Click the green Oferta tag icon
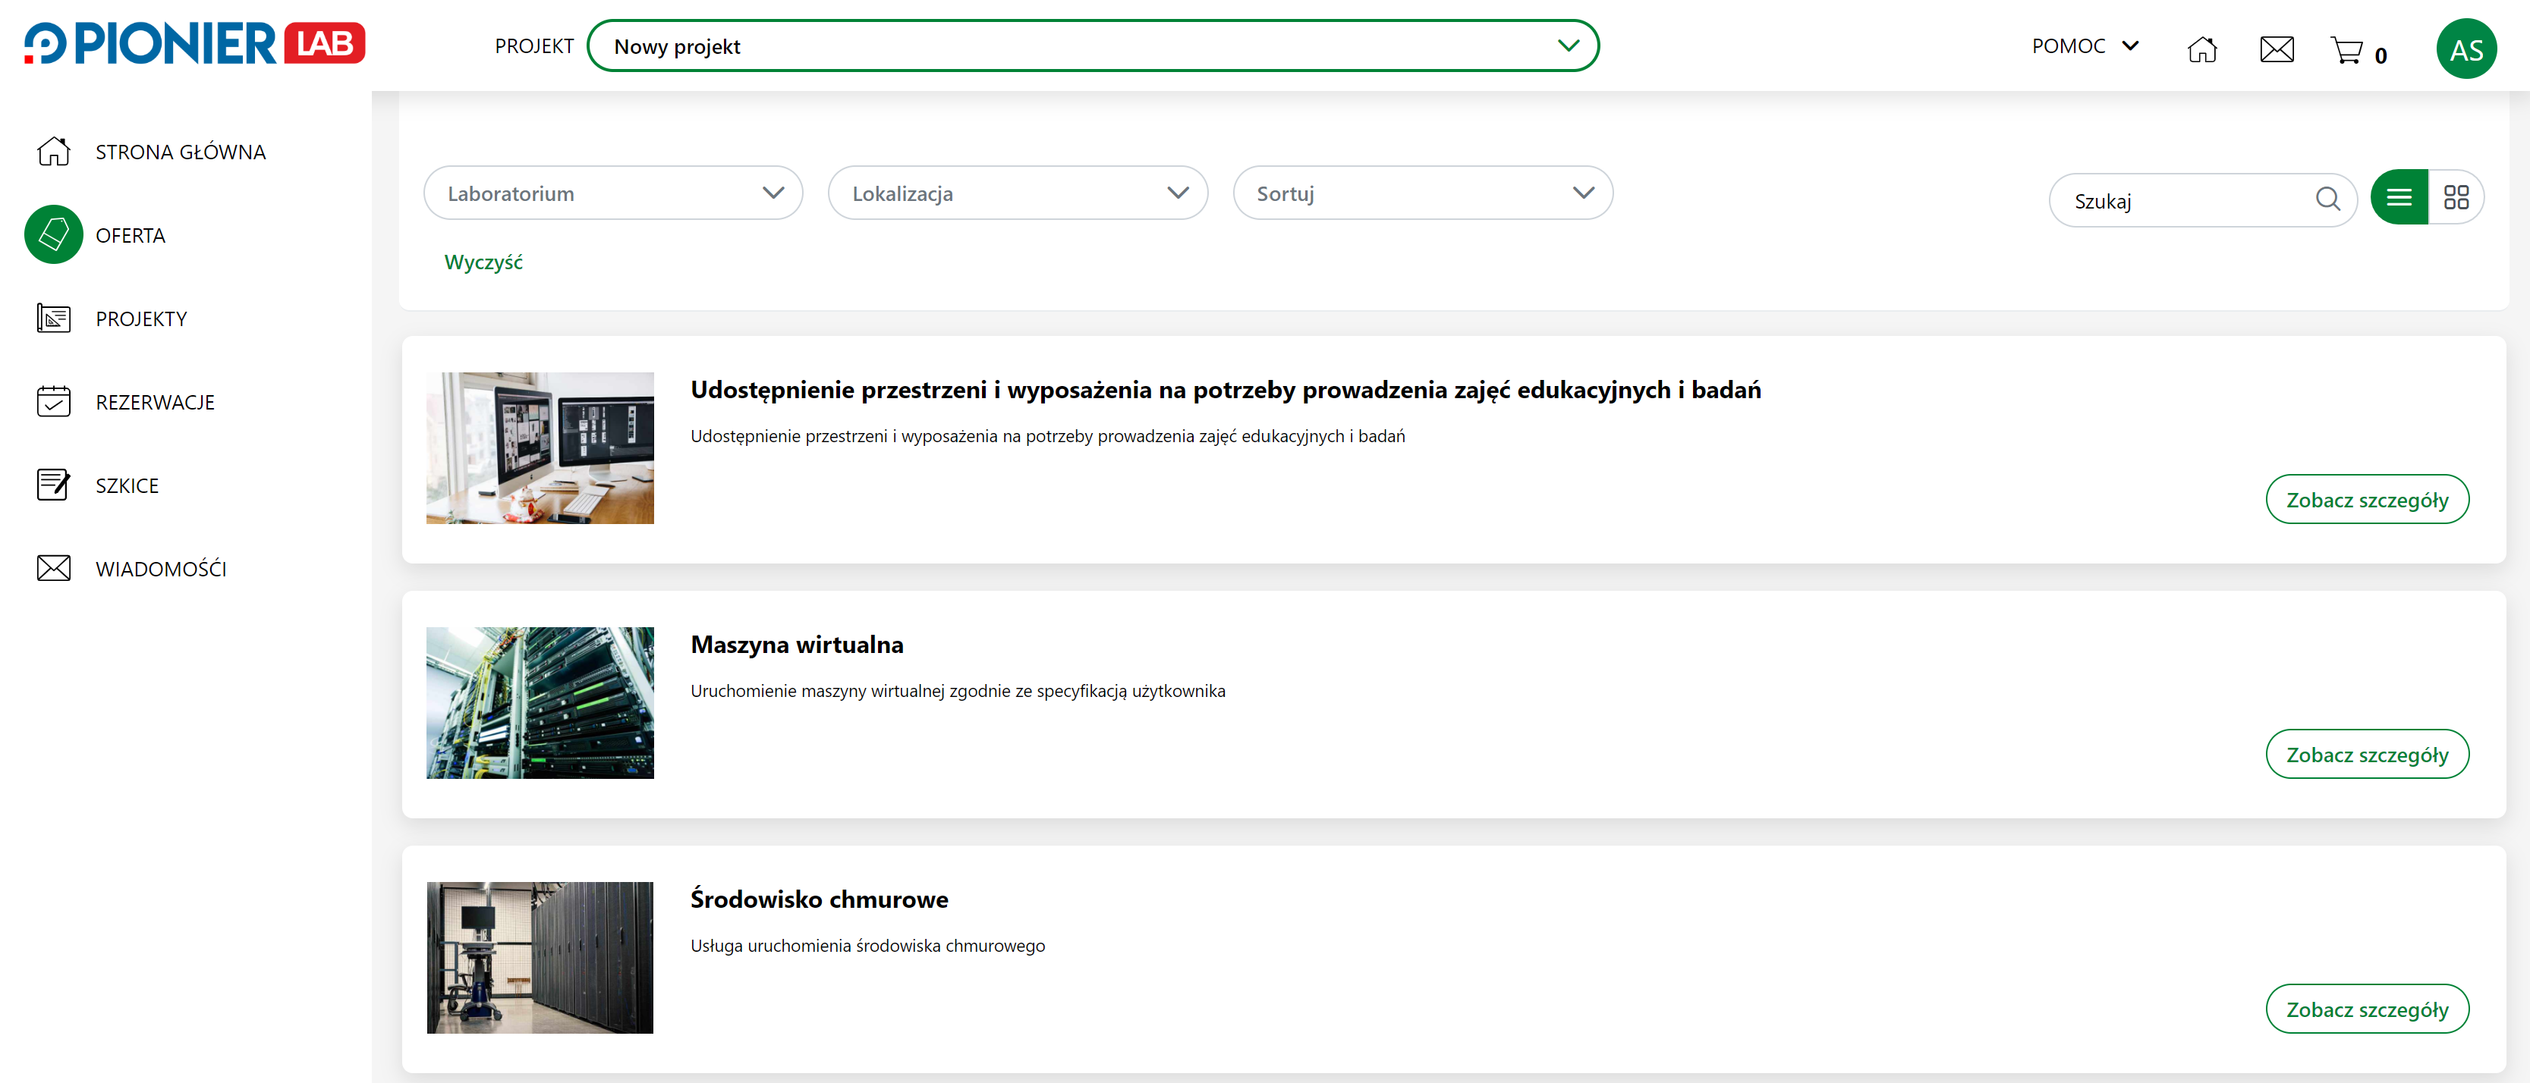The height and width of the screenshot is (1083, 2530). [53, 234]
